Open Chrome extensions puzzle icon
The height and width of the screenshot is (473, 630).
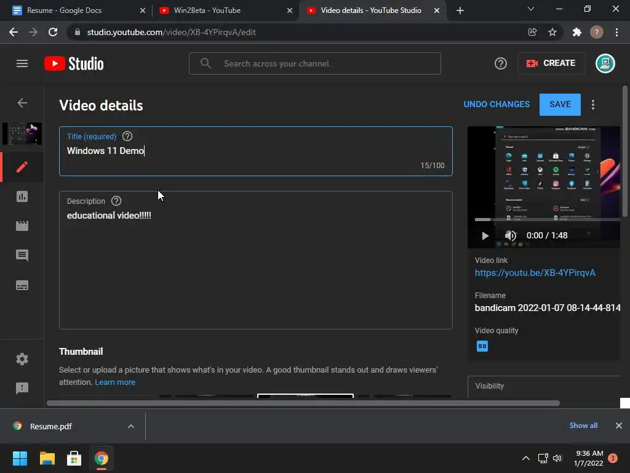(577, 32)
